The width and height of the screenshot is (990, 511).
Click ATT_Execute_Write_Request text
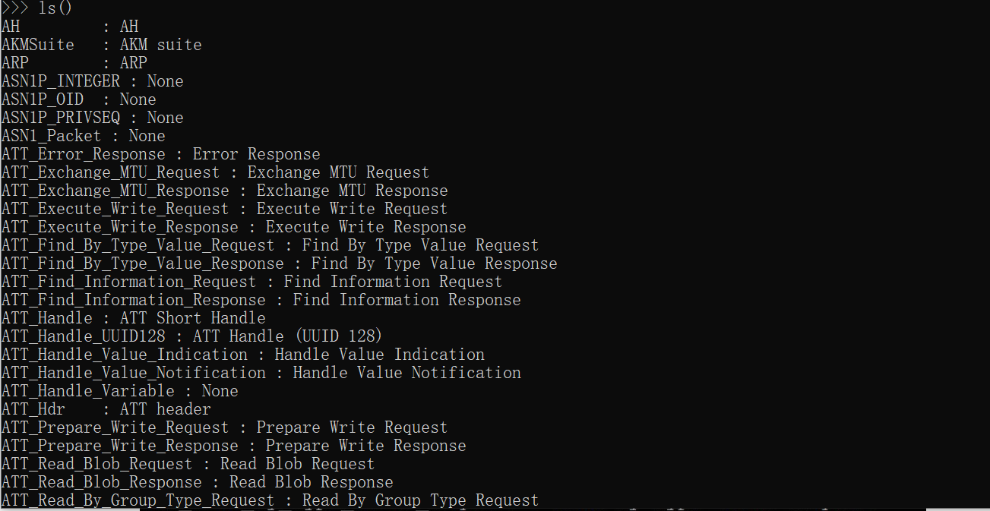pos(115,209)
